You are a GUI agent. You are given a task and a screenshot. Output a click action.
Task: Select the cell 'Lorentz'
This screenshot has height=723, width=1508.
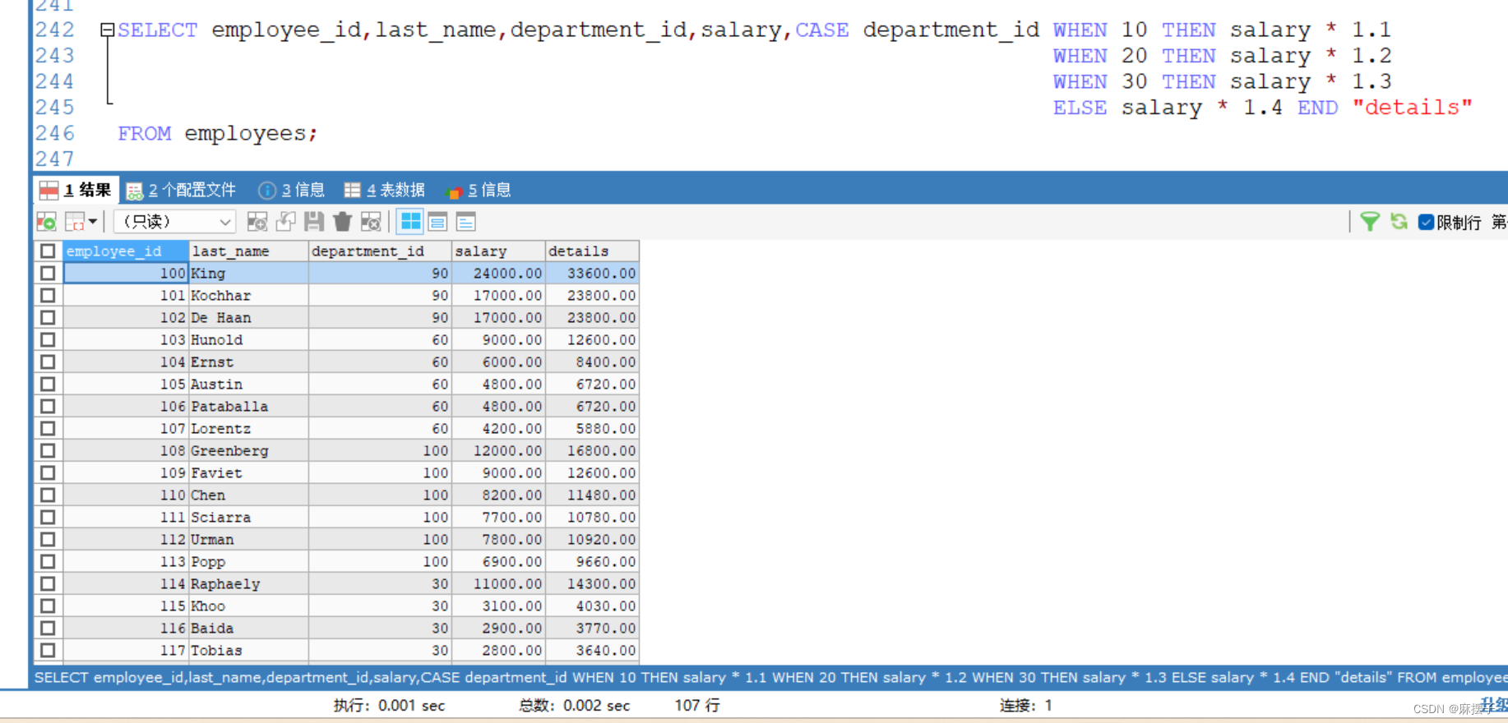point(248,428)
